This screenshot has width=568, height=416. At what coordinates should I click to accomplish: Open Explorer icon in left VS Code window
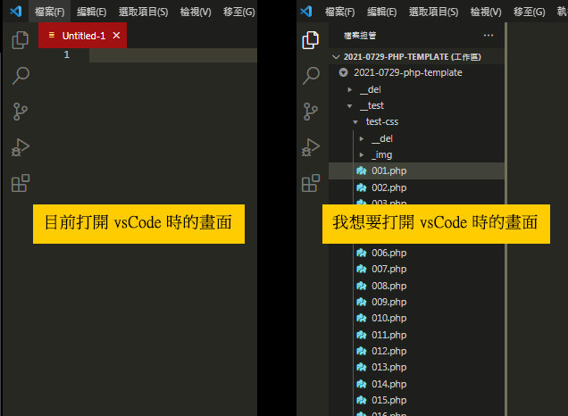point(20,40)
